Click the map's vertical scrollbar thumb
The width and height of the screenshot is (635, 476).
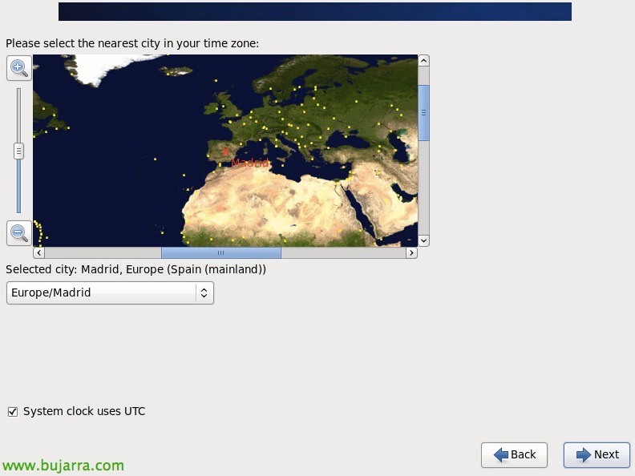click(x=423, y=111)
